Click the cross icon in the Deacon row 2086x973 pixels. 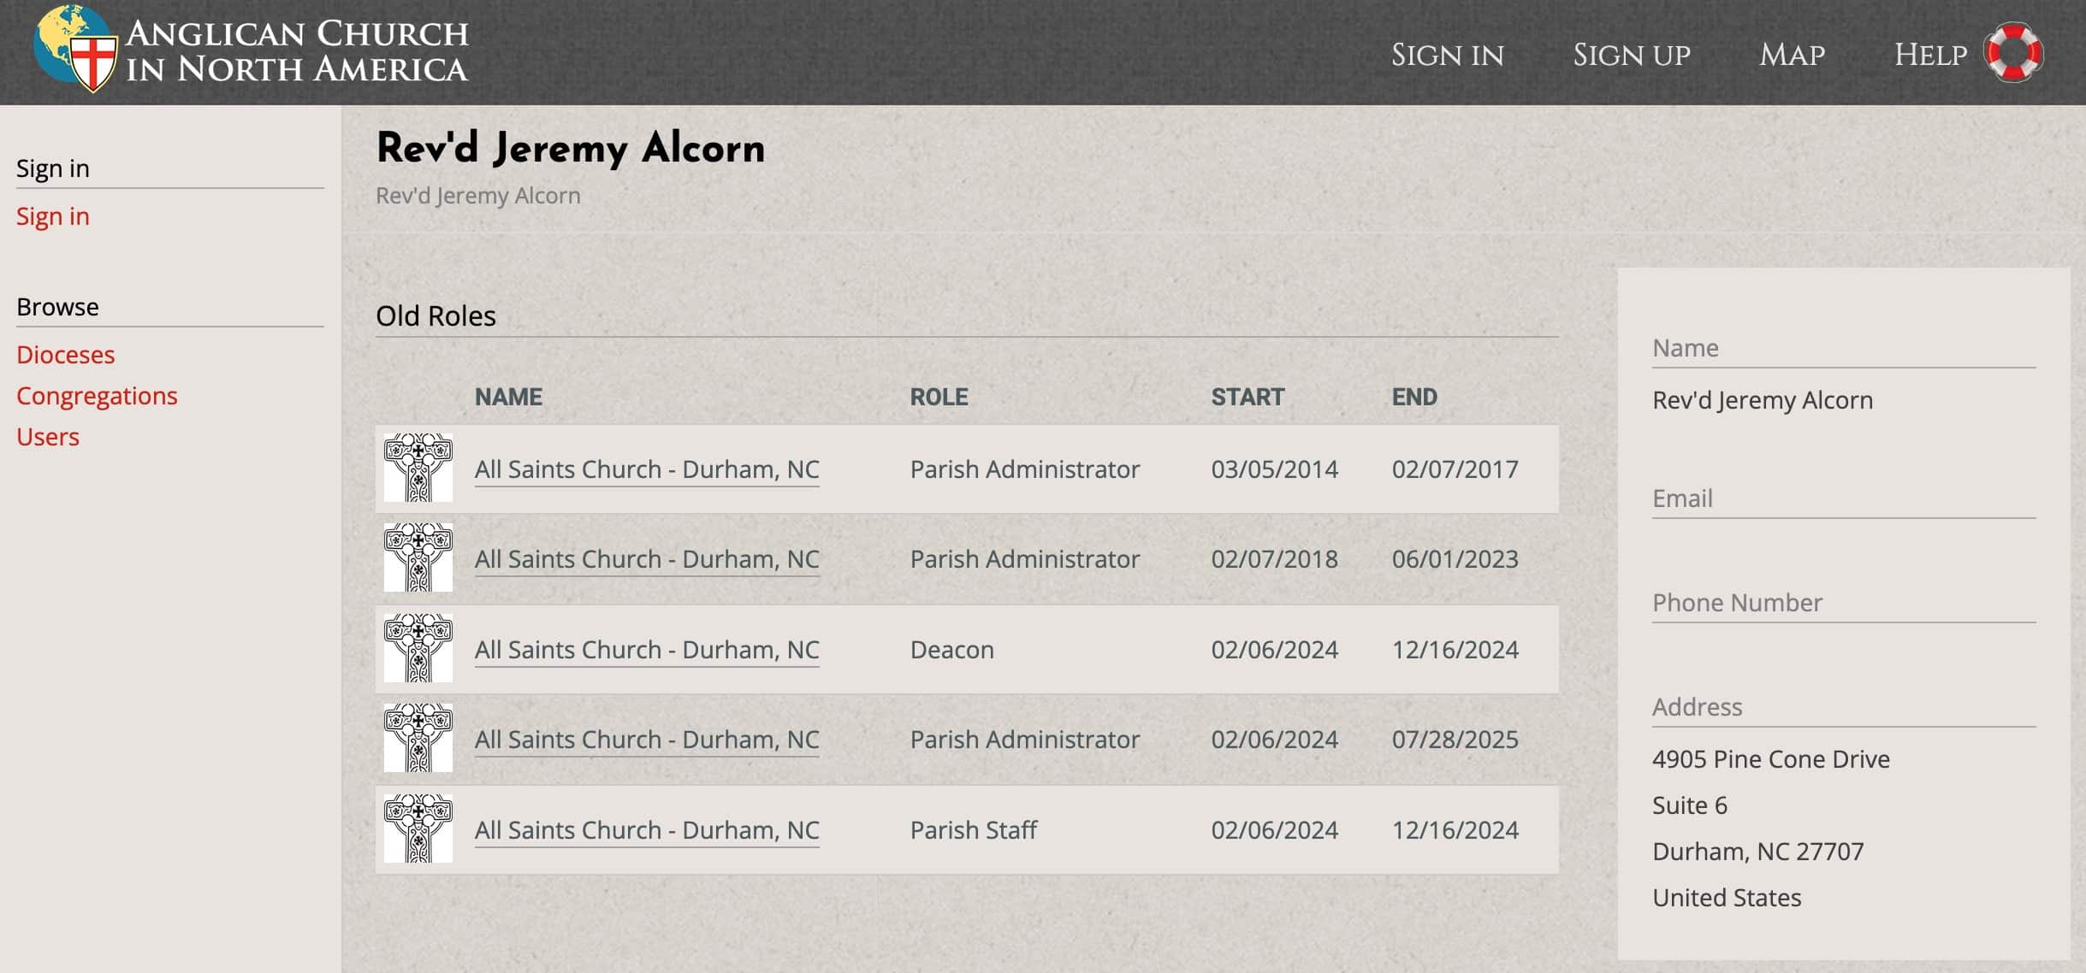[418, 648]
